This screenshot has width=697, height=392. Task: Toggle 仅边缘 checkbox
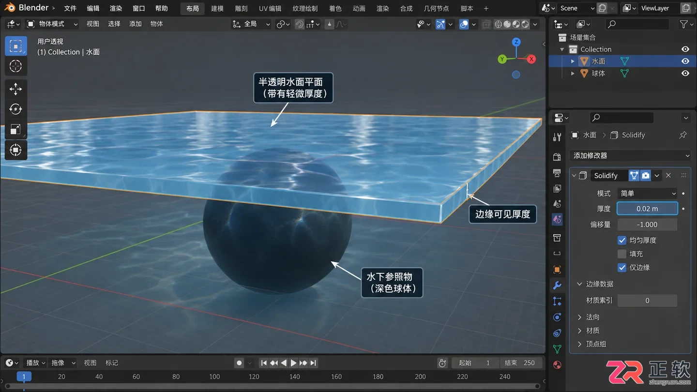coord(622,267)
